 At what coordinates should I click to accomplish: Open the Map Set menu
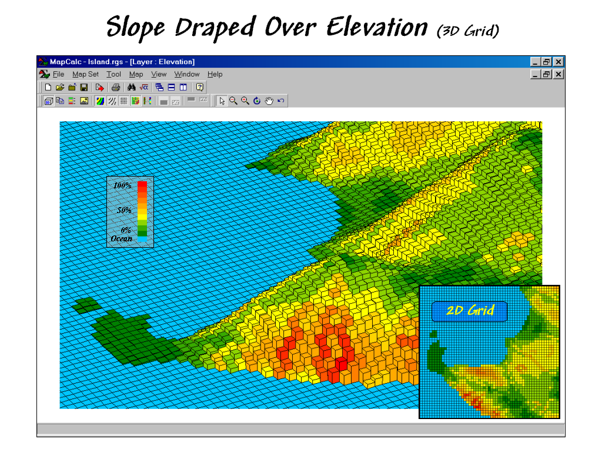click(85, 74)
